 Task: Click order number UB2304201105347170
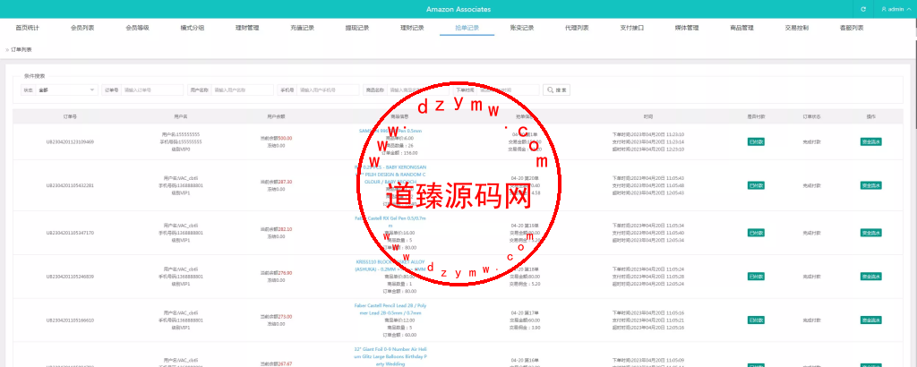(x=70, y=233)
